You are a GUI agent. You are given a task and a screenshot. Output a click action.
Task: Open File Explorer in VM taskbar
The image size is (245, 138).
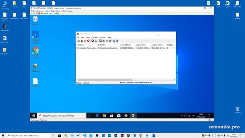pyautogui.click(x=105, y=116)
